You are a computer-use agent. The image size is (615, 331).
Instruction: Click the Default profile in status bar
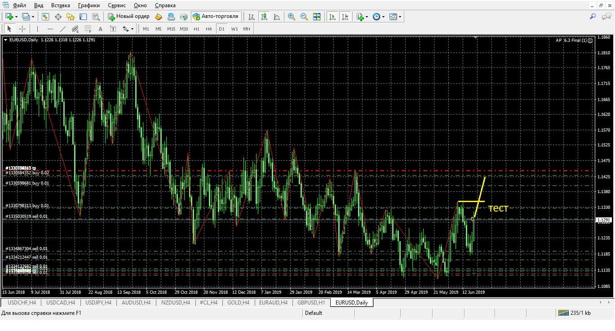[x=314, y=313]
